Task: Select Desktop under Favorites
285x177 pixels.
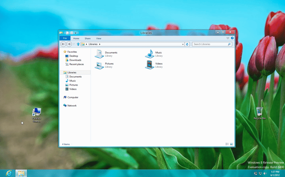Action: click(72, 56)
